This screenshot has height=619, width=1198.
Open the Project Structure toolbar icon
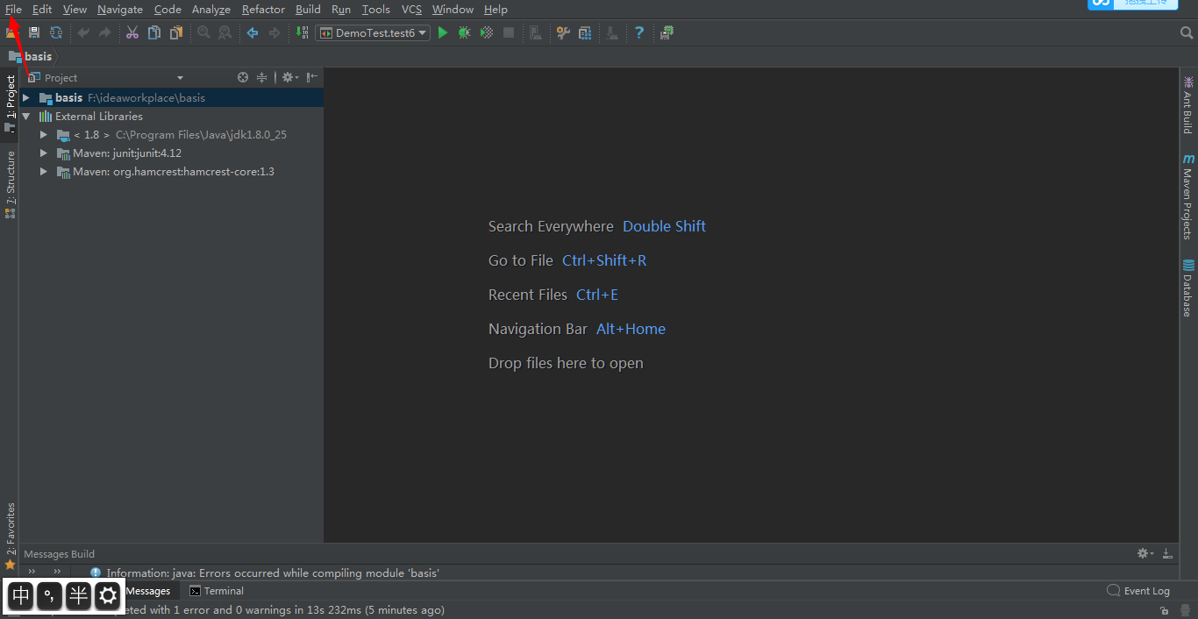pyautogui.click(x=585, y=32)
